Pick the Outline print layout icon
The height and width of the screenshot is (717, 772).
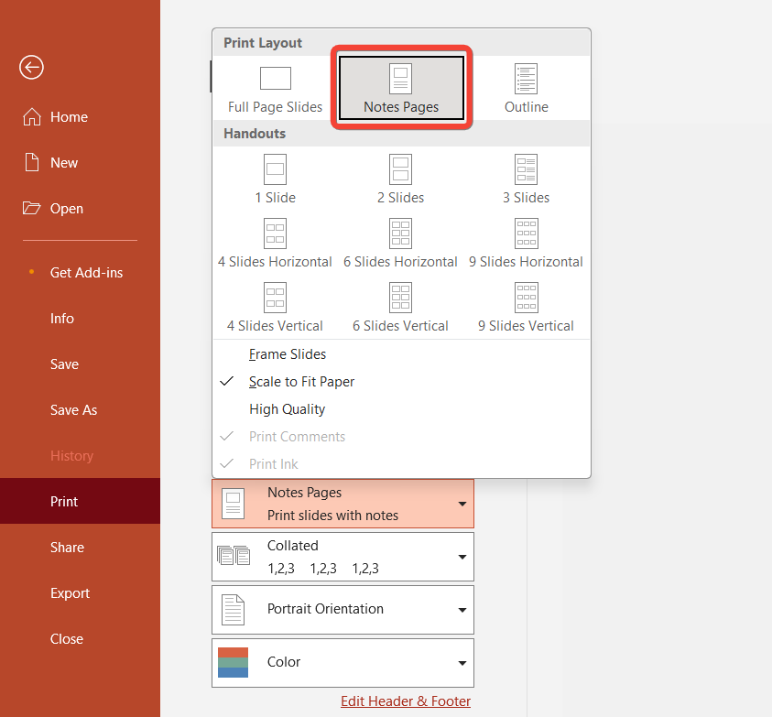(526, 79)
